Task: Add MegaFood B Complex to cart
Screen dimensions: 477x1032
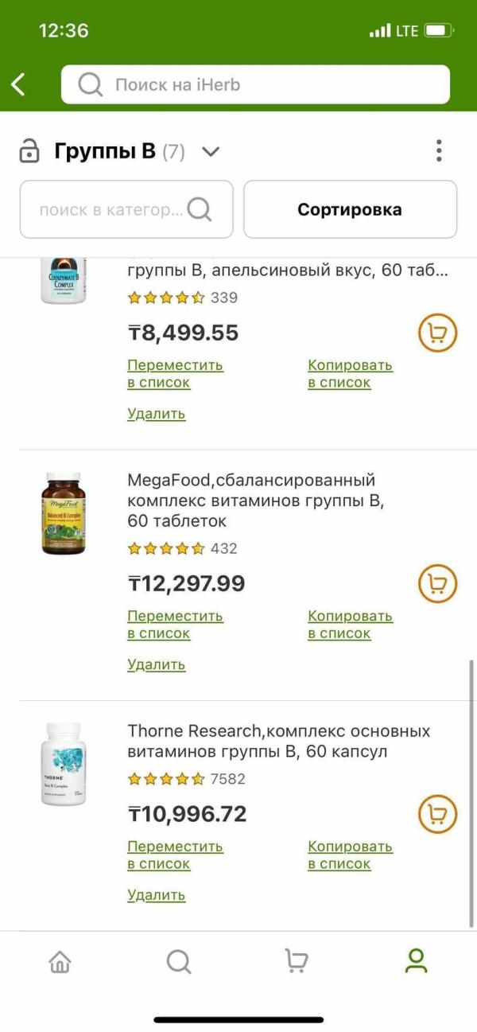Action: 437,584
